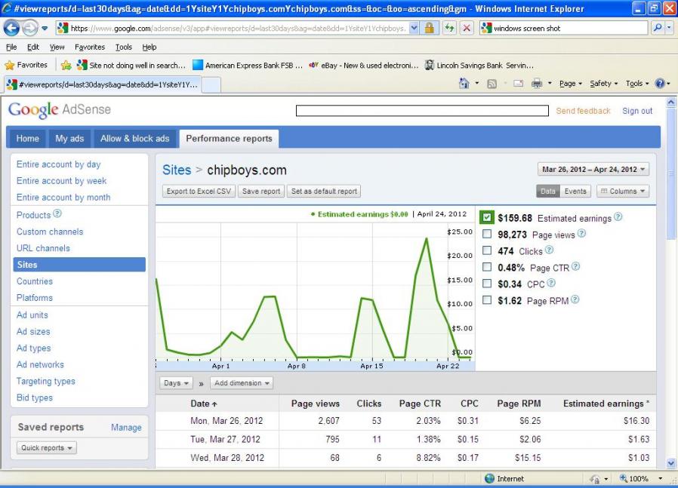Click help icon beside Page views
The height and width of the screenshot is (488, 678).
[581, 233]
